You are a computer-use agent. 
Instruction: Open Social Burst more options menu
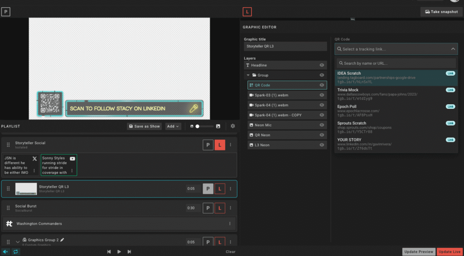click(231, 208)
